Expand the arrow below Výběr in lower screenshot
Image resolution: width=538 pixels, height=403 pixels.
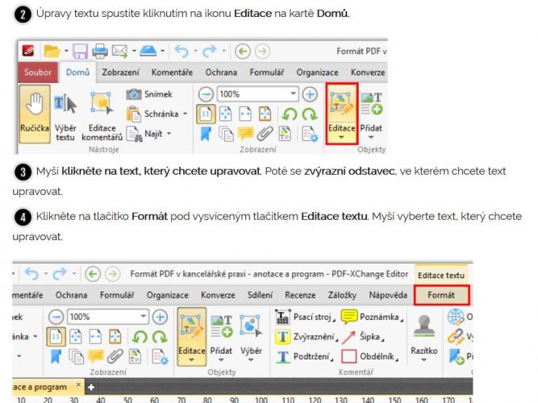click(251, 360)
